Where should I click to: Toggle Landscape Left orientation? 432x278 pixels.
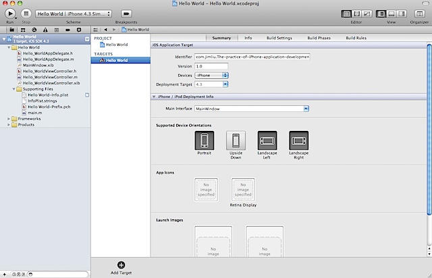(267, 140)
